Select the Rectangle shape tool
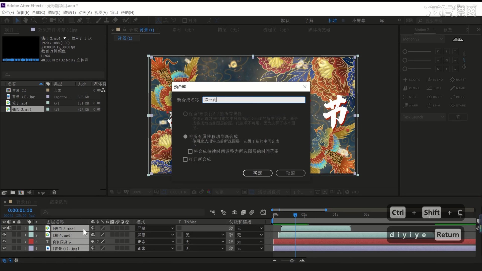482x271 pixels. (x=71, y=20)
